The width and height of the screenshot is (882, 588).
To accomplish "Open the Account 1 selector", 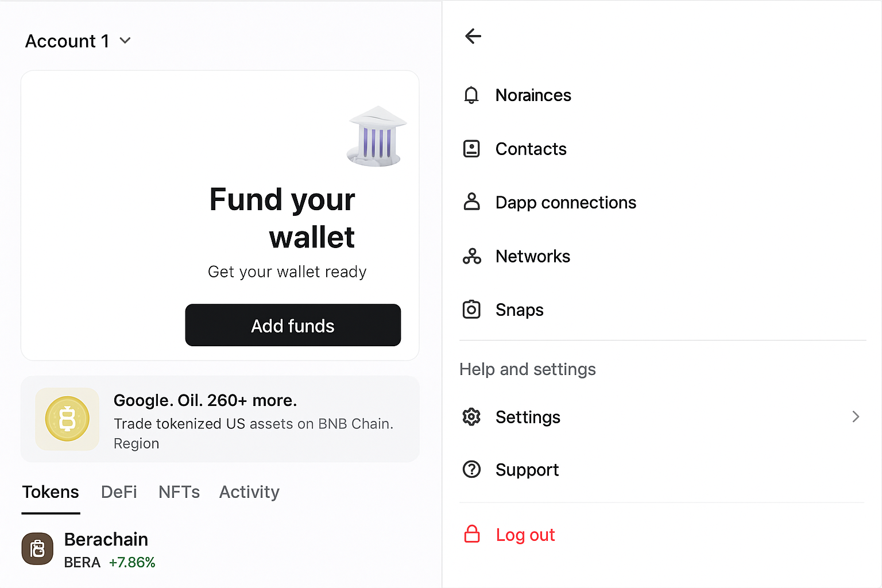I will click(78, 41).
